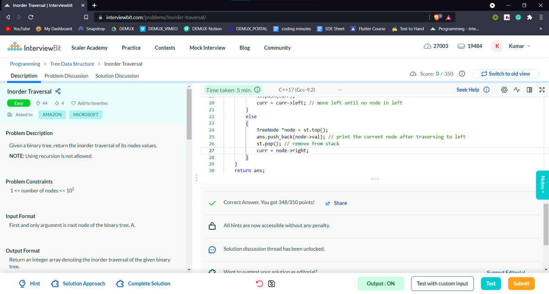The height and width of the screenshot is (294, 549).
Task: Open the Scaler Academy menu item
Action: [90, 47]
